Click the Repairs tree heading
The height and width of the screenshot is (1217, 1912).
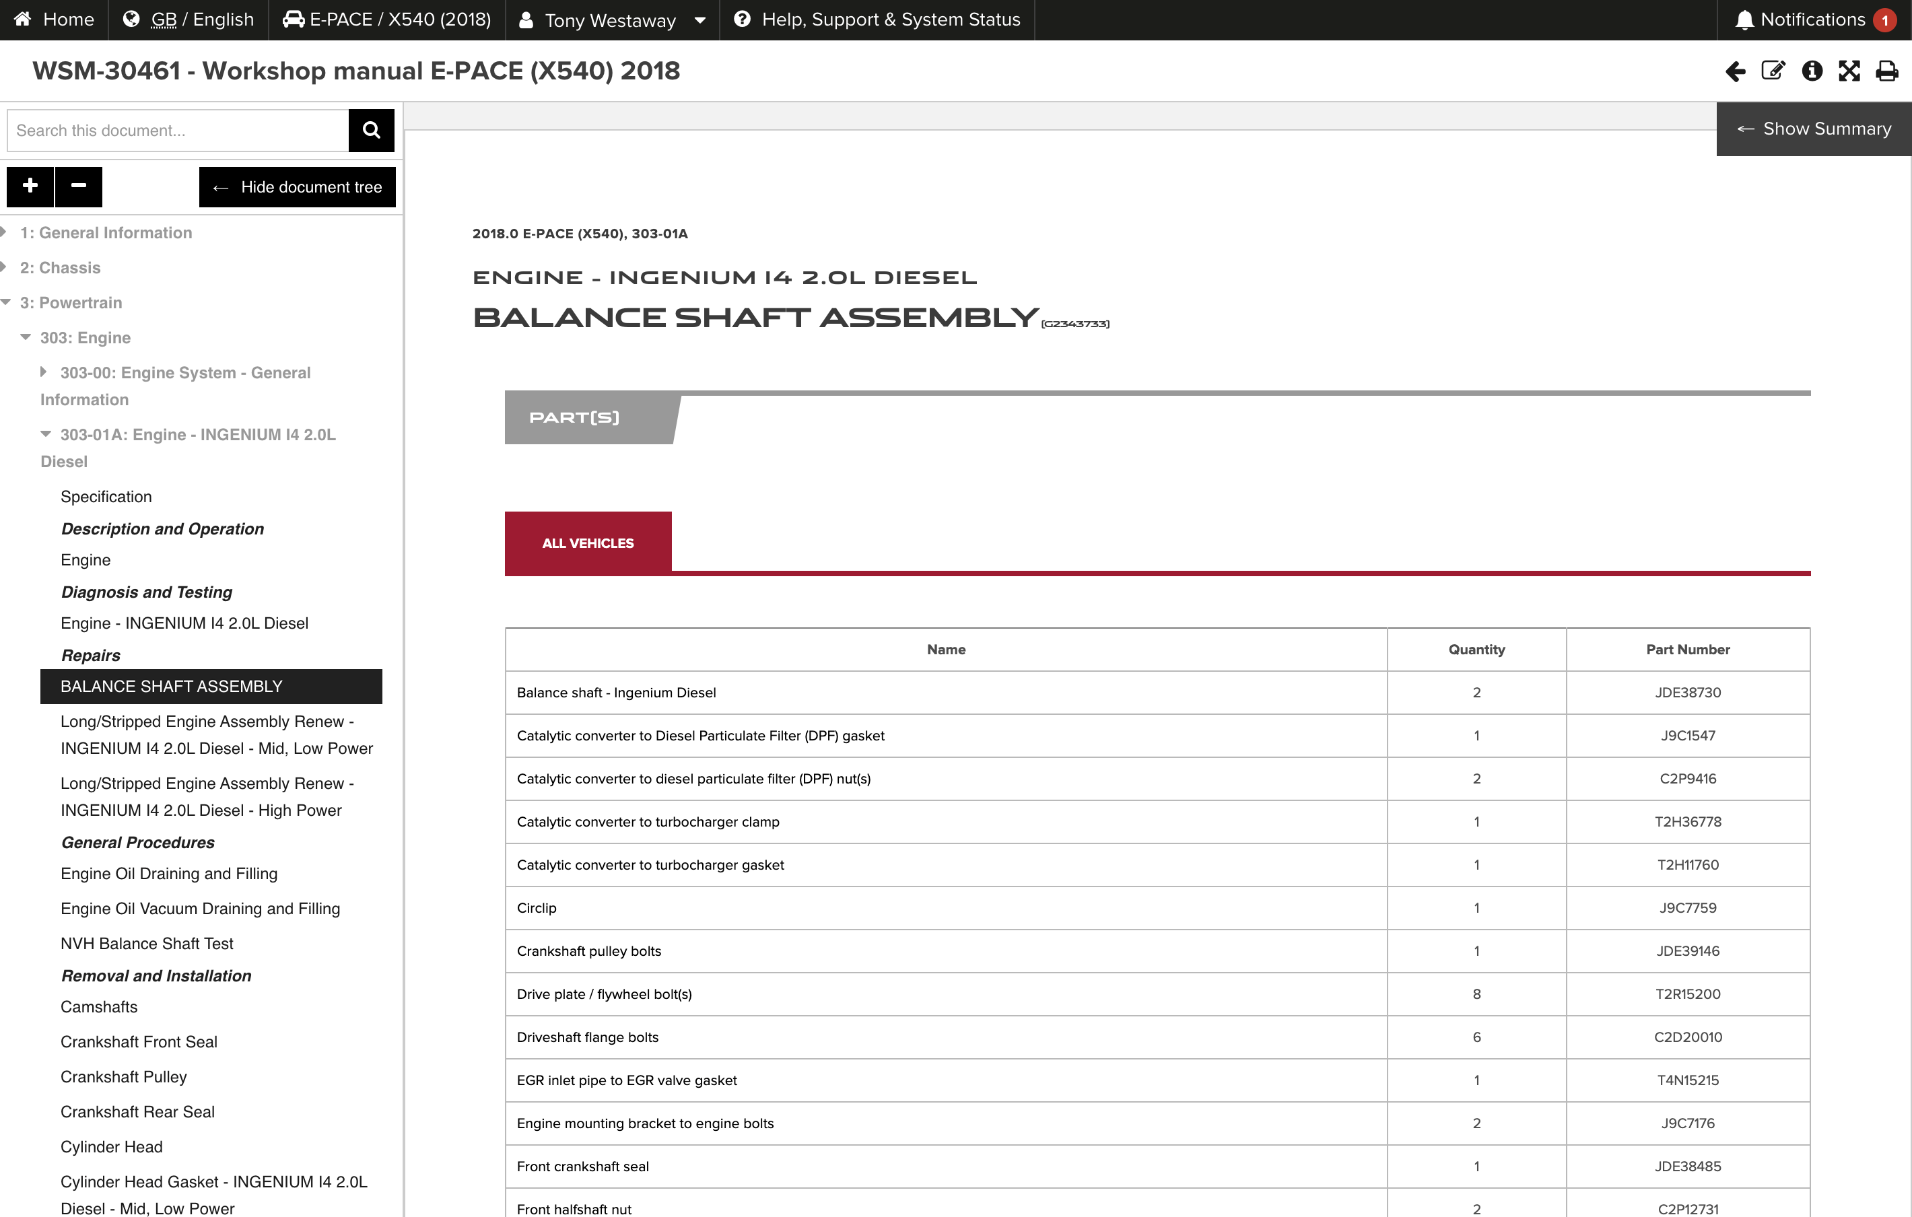tap(90, 656)
